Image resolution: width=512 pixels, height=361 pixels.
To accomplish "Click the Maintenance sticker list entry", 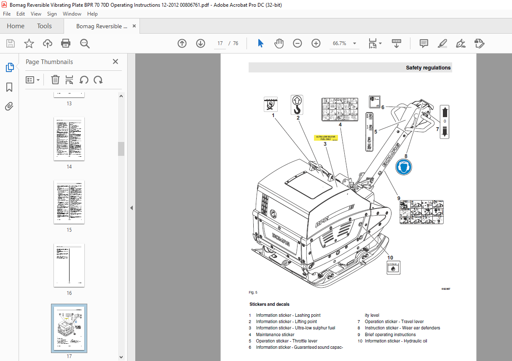I will click(275, 334).
